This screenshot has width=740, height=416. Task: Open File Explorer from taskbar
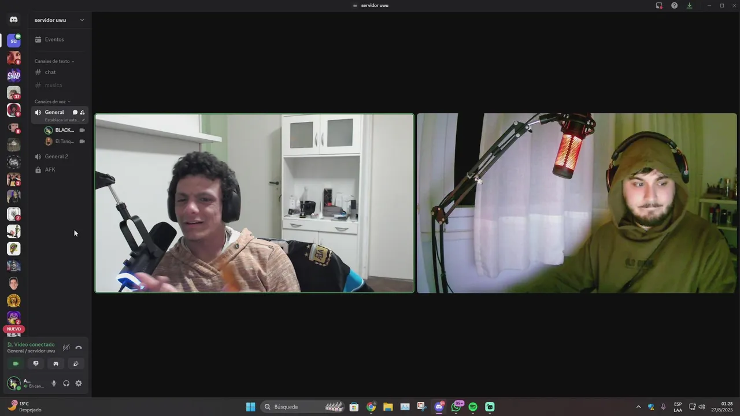(x=388, y=407)
